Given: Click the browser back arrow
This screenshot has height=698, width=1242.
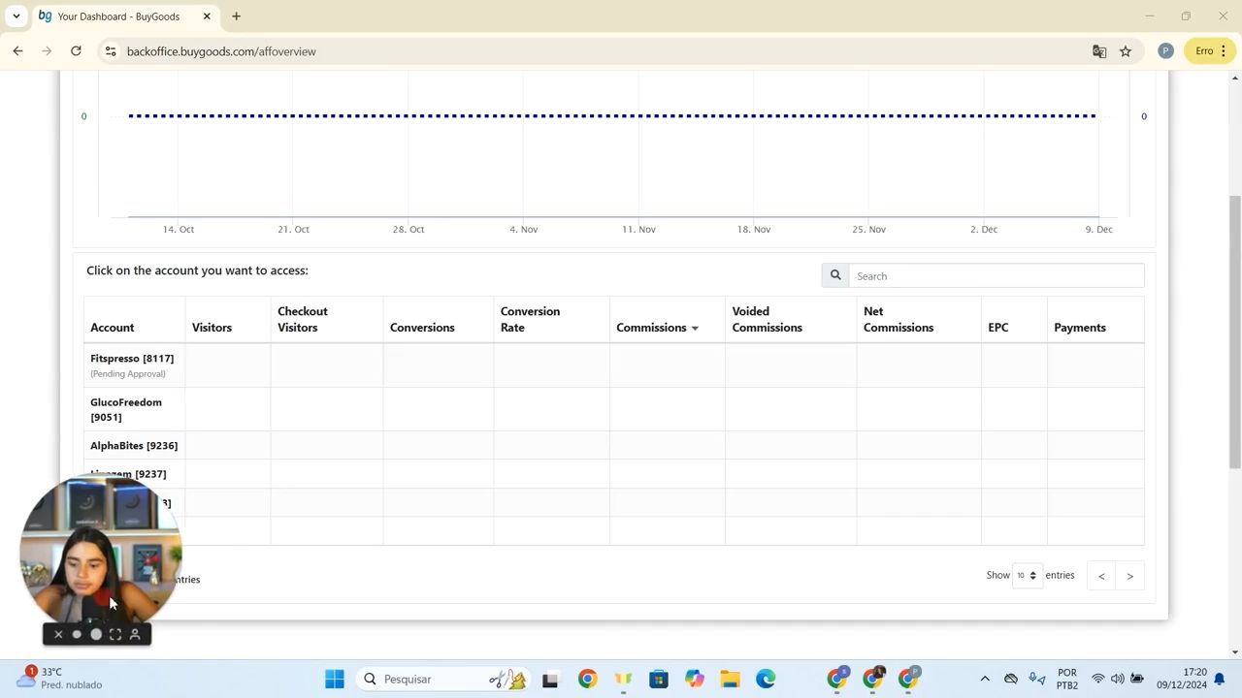Looking at the screenshot, I should [17, 50].
